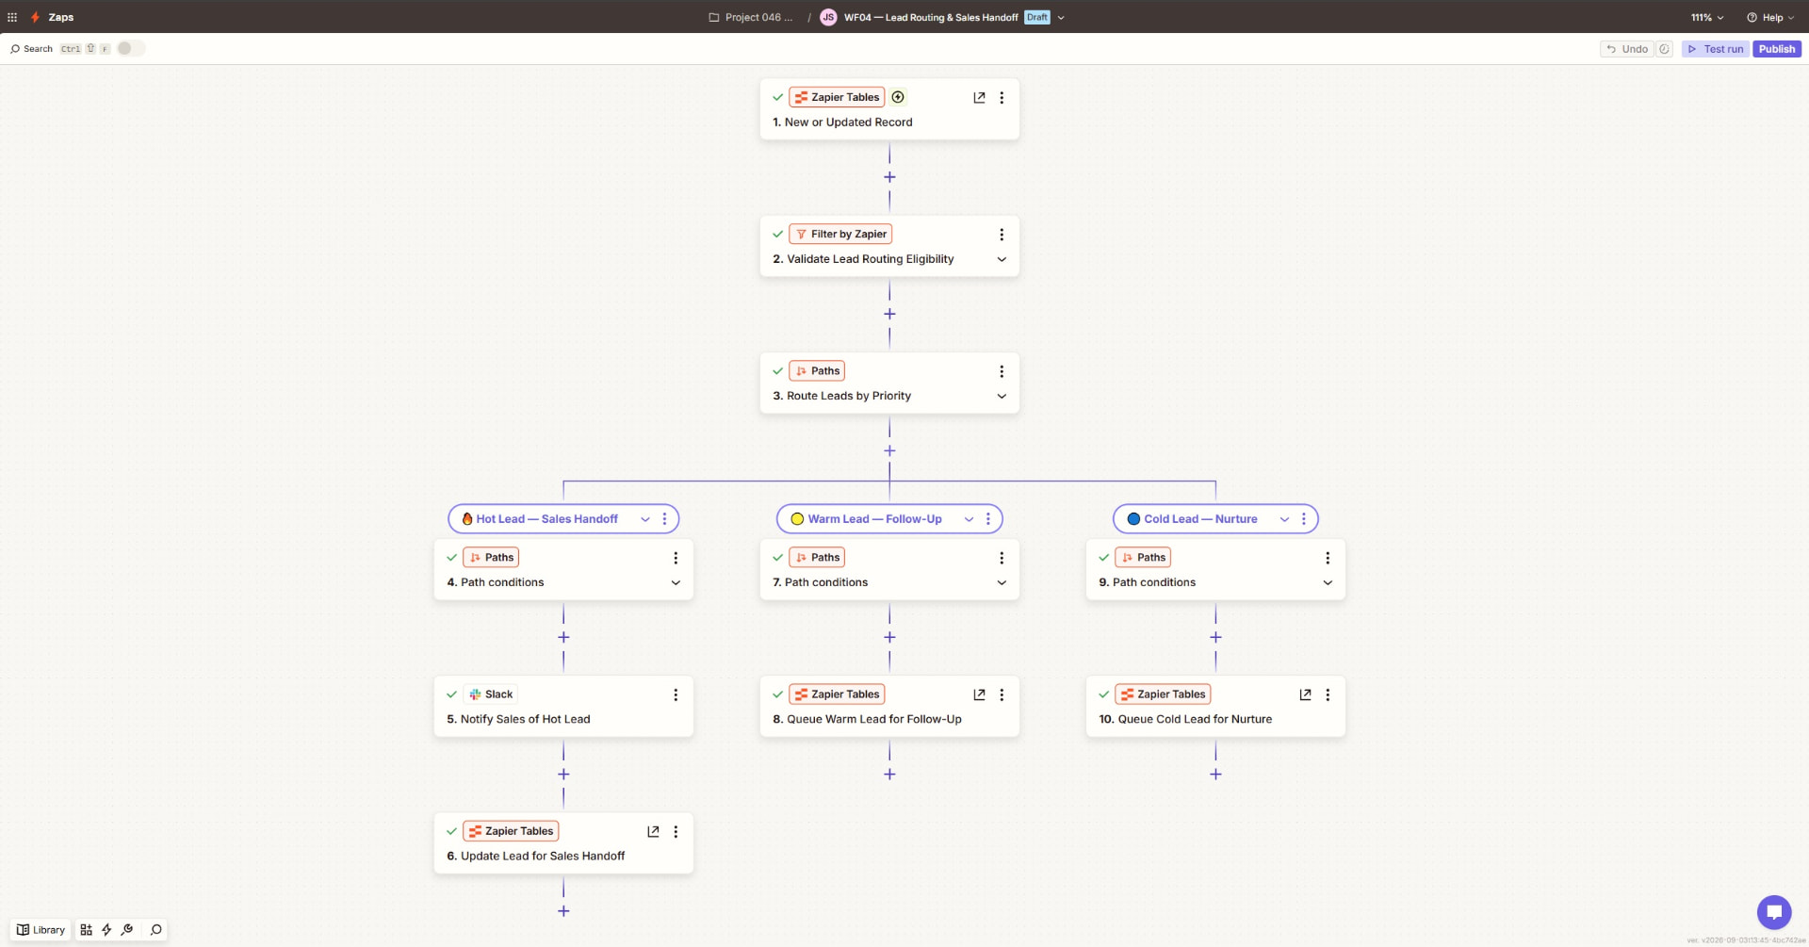
Task: Add step after Queue Cold Lead for Nurture
Action: [1215, 774]
